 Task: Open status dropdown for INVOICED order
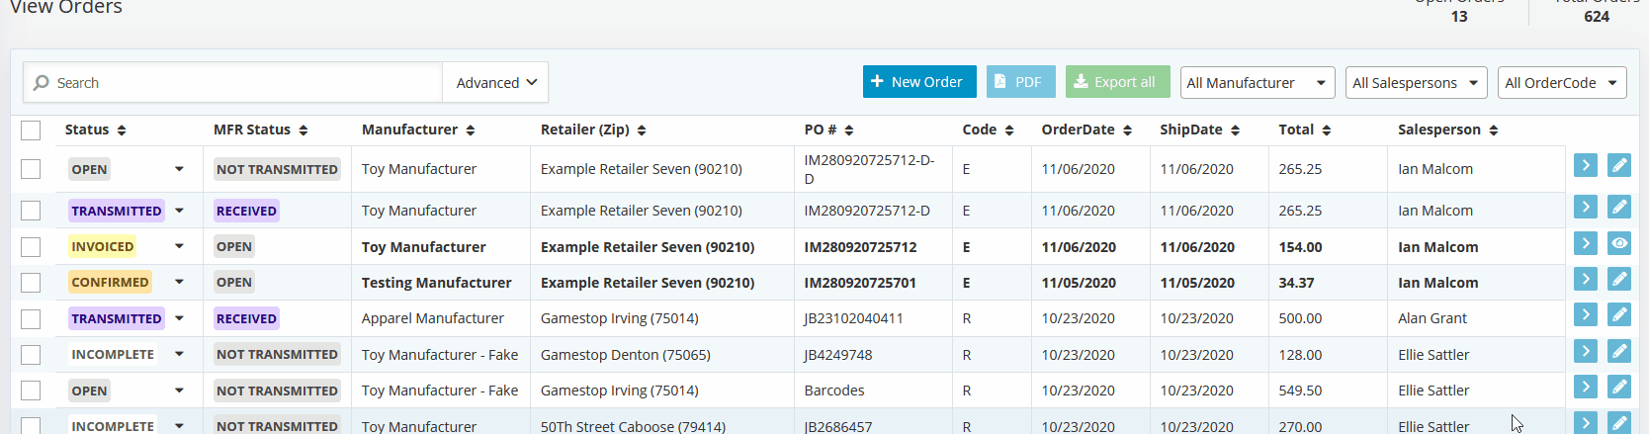(x=179, y=247)
